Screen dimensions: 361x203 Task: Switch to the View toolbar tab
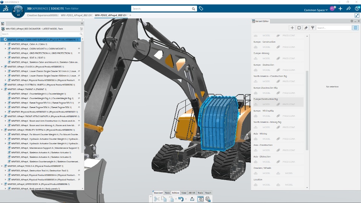click(184, 193)
